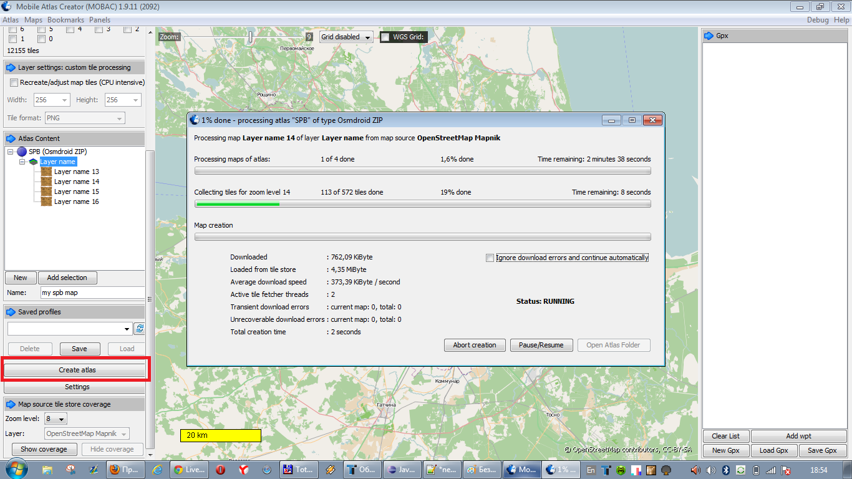
Task: Collapse the Layer settings panel arrow icon
Action: click(11, 67)
